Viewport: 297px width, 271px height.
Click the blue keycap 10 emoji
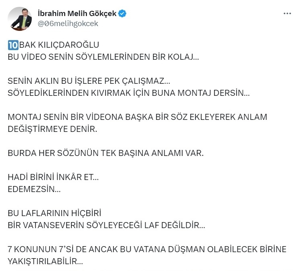pos(13,45)
